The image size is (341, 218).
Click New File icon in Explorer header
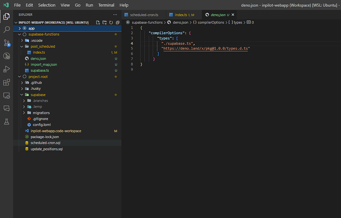(98, 22)
